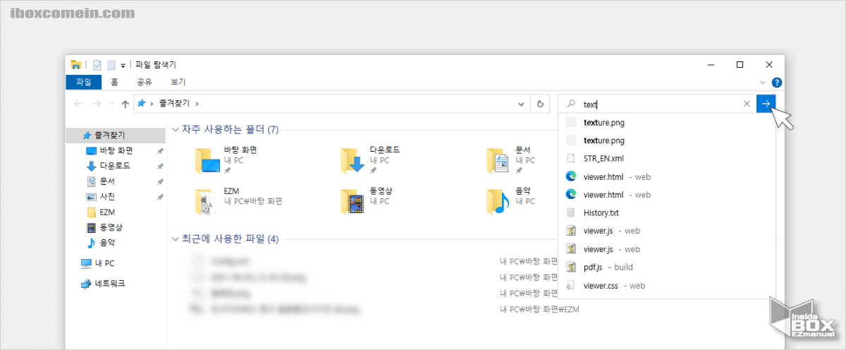This screenshot has width=846, height=350.
Task: Click the search go arrow button
Action: coord(766,104)
